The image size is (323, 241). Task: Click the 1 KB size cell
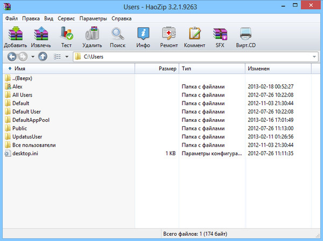tap(171, 154)
